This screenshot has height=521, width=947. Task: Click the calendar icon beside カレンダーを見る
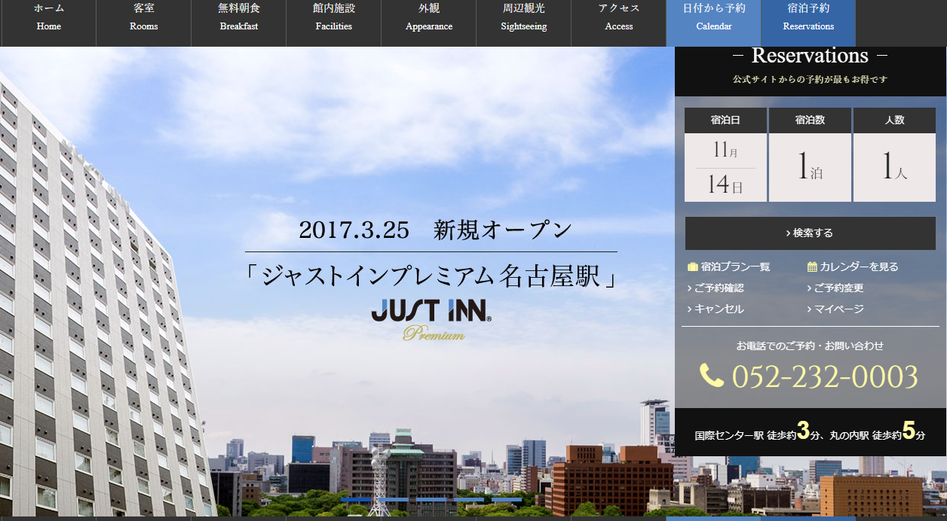(x=812, y=267)
